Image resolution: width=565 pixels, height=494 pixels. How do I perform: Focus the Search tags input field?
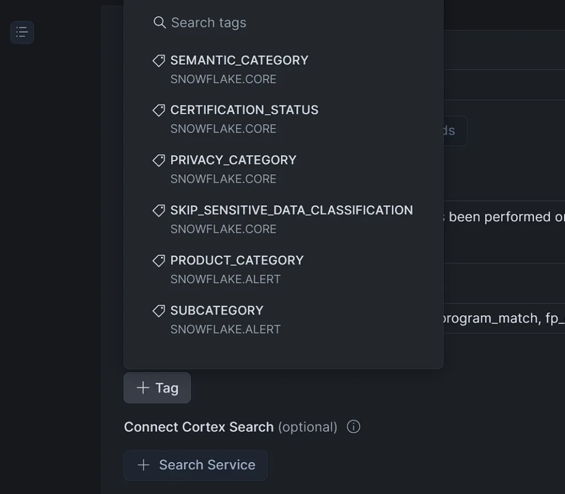[283, 23]
